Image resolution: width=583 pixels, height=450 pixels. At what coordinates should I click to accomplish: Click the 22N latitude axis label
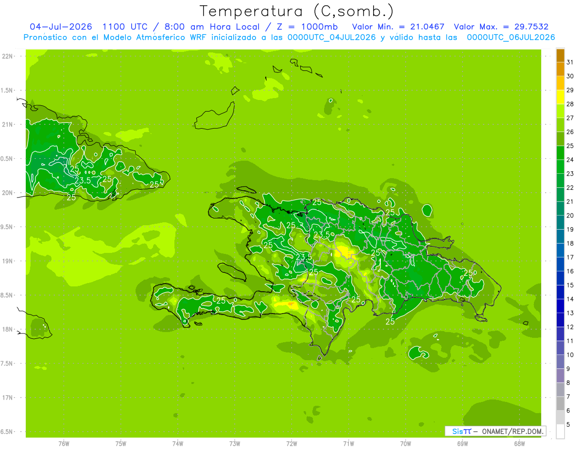coord(8,56)
